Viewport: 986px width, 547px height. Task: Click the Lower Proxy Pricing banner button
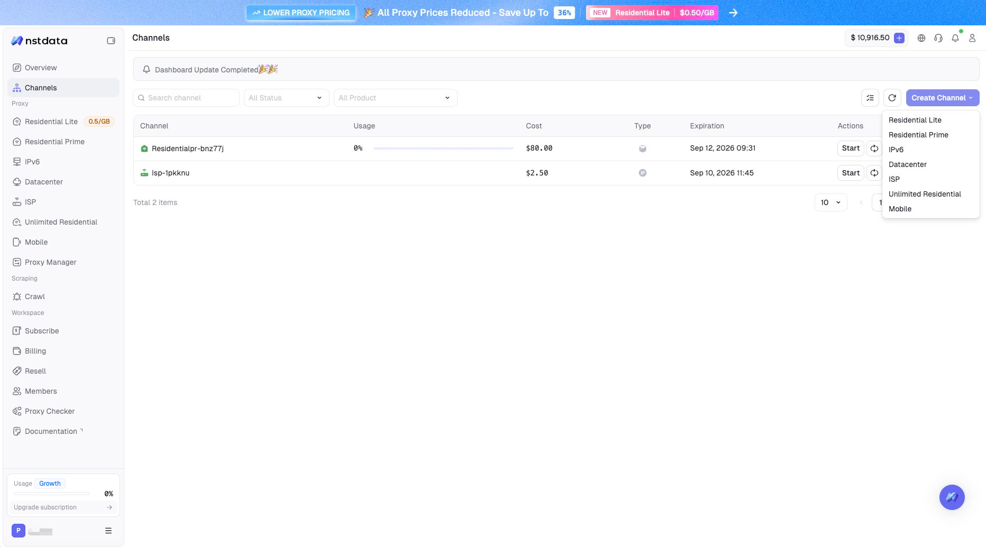(x=301, y=13)
